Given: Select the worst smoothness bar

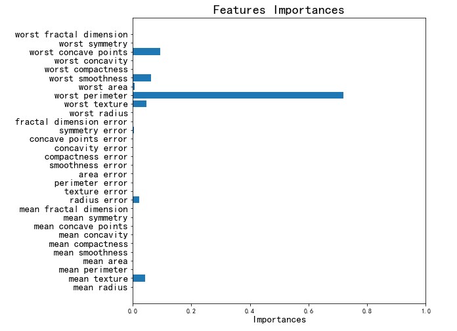Looking at the screenshot, I should coord(142,78).
